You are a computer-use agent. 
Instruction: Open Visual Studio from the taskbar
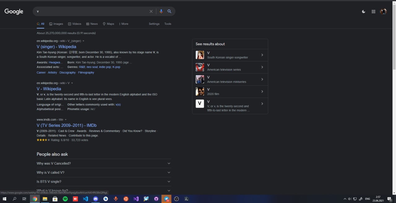(136, 199)
